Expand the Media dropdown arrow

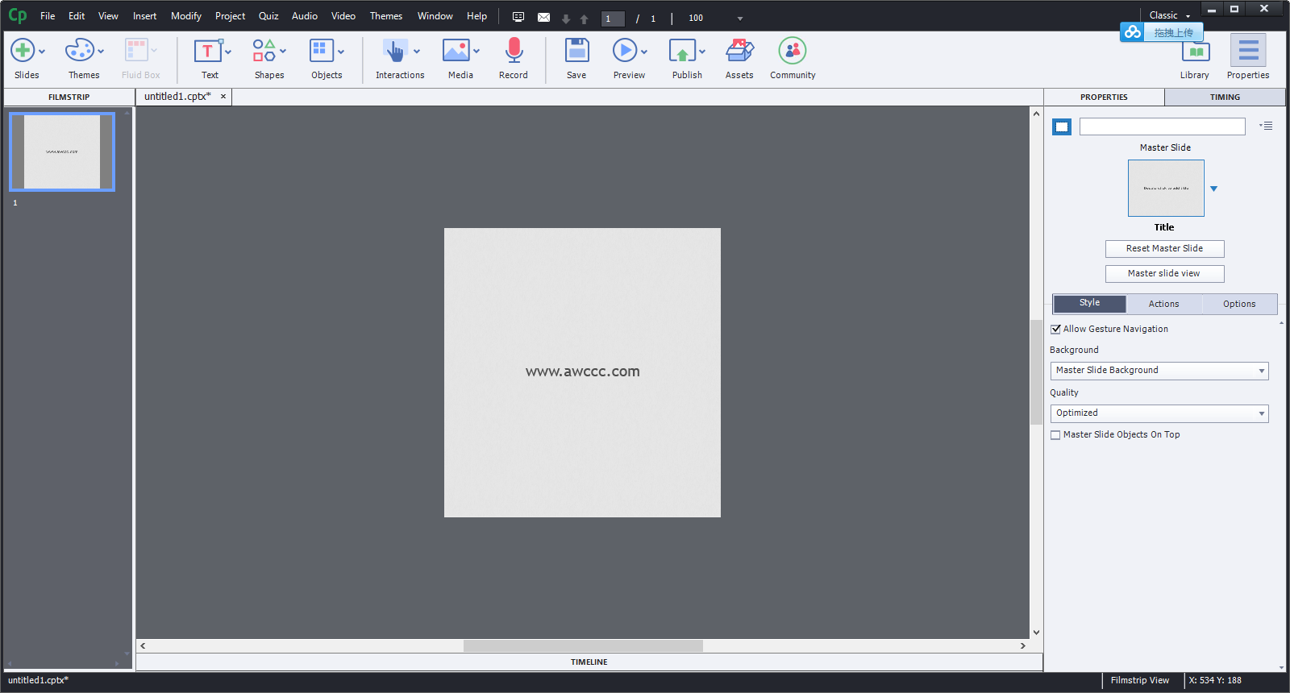[x=476, y=52]
